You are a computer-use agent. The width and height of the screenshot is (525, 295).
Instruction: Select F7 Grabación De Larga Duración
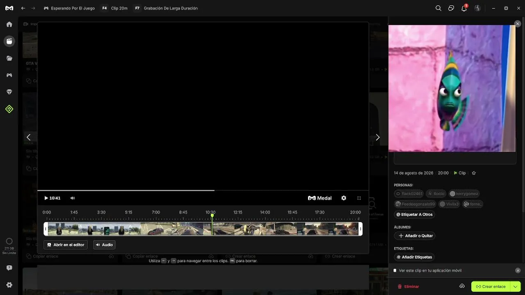coord(166,8)
